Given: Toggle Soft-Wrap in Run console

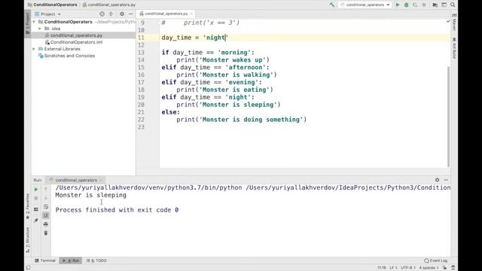Looking at the screenshot, I should point(46,207).
